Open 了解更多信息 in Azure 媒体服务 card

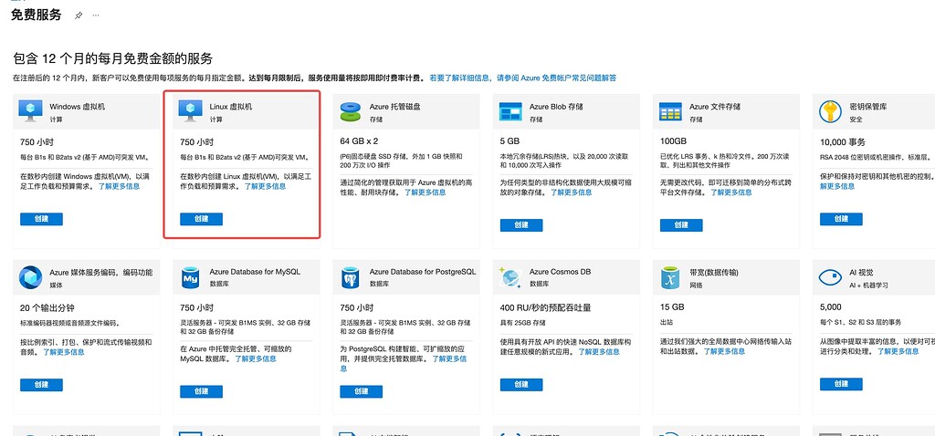63,352
